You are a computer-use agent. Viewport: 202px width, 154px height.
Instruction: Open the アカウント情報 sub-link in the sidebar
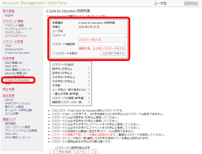pyautogui.click(x=14, y=25)
